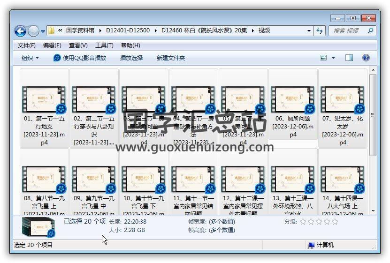Minimize the explorer window
Screen dimensions: 390x263
coord(337,18)
